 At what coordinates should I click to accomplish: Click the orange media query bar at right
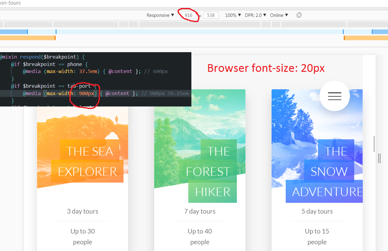point(366,38)
